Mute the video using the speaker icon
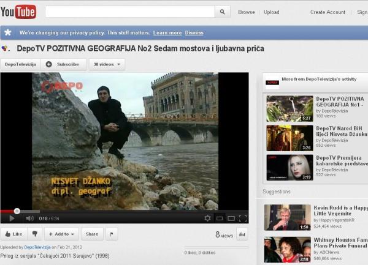Viewport: 368px width, 265px height. coord(29,218)
